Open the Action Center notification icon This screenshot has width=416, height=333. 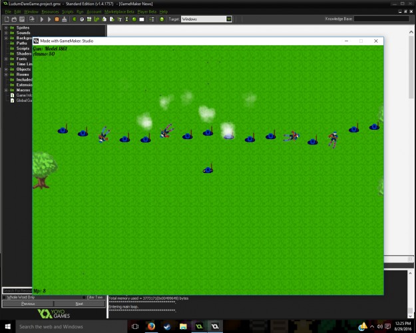pos(388,326)
